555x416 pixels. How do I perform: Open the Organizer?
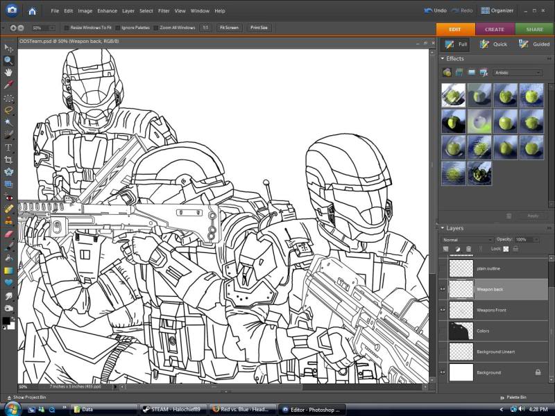click(497, 10)
